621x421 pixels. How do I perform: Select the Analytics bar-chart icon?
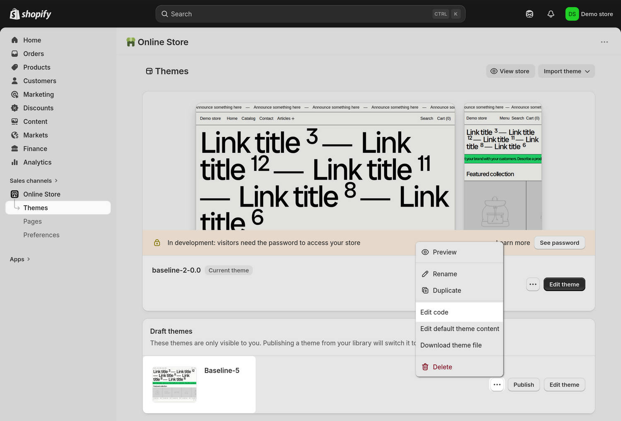coord(15,162)
